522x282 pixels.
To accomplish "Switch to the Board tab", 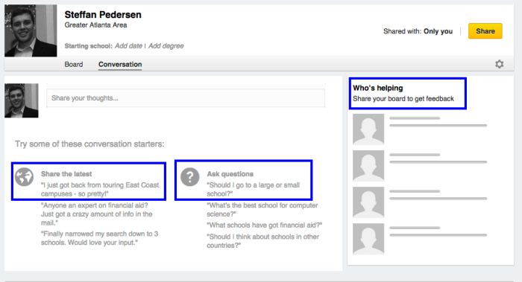I will click(x=74, y=64).
